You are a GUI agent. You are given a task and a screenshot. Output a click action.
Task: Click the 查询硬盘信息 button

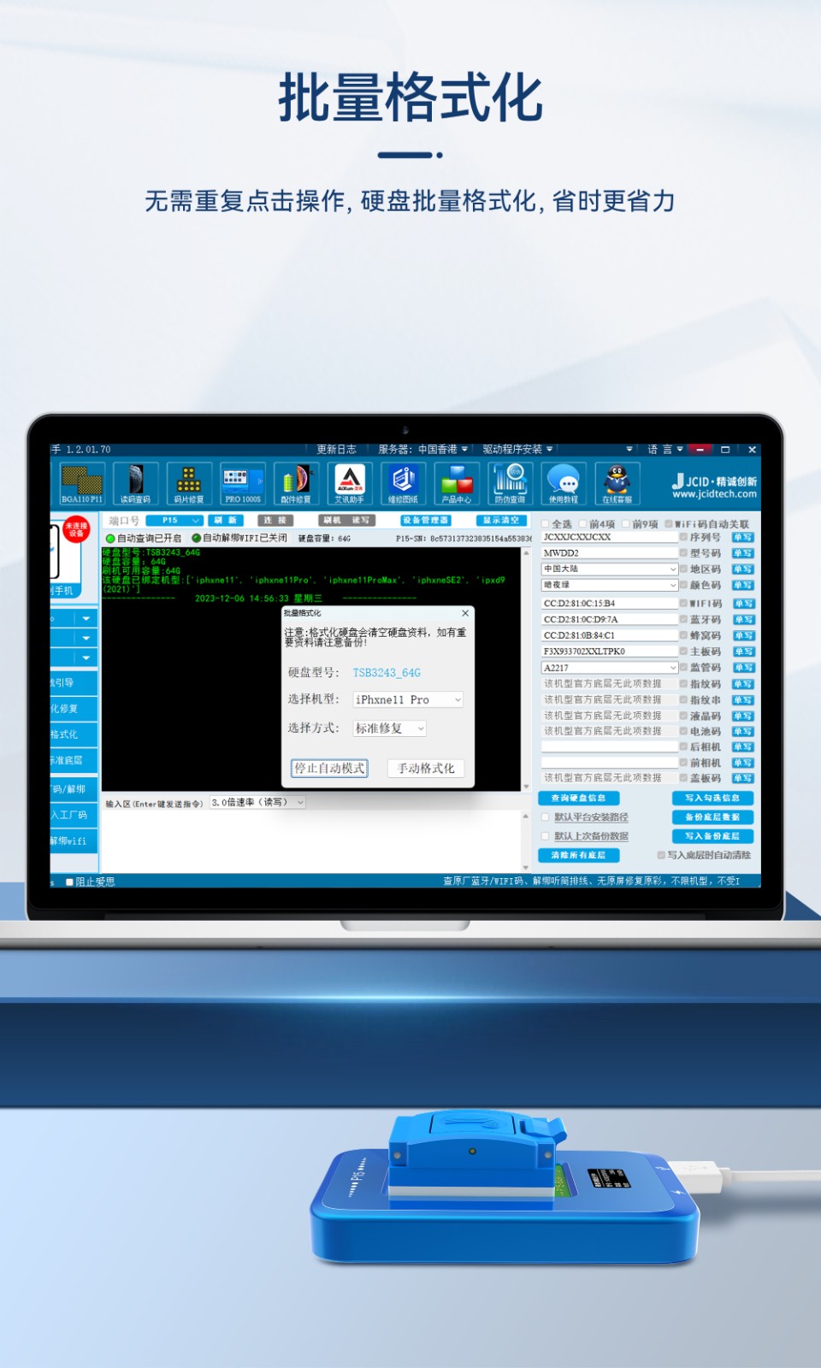tap(578, 798)
